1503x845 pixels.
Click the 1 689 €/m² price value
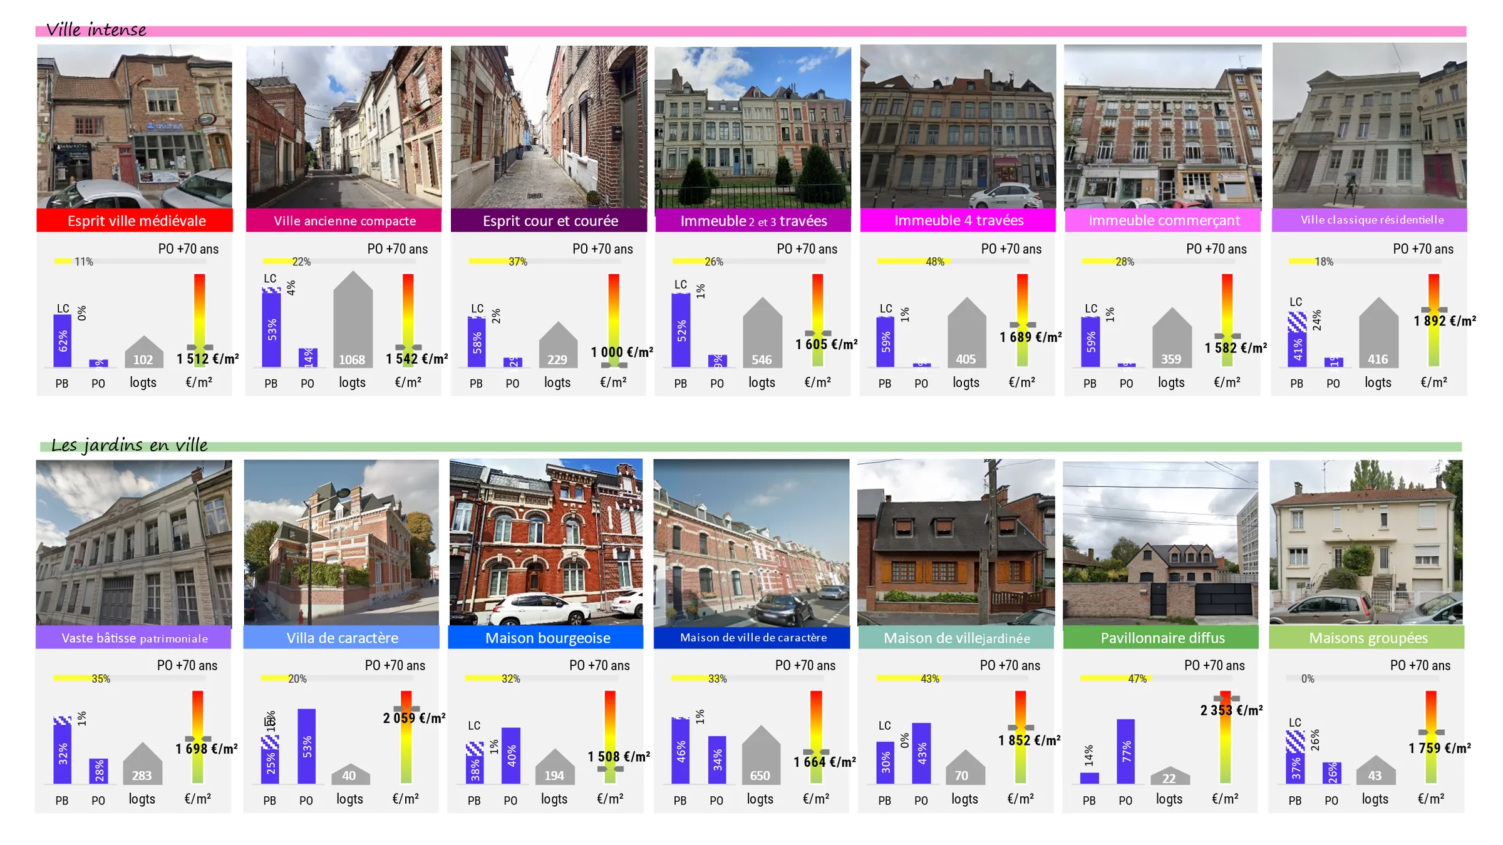pos(1030,337)
